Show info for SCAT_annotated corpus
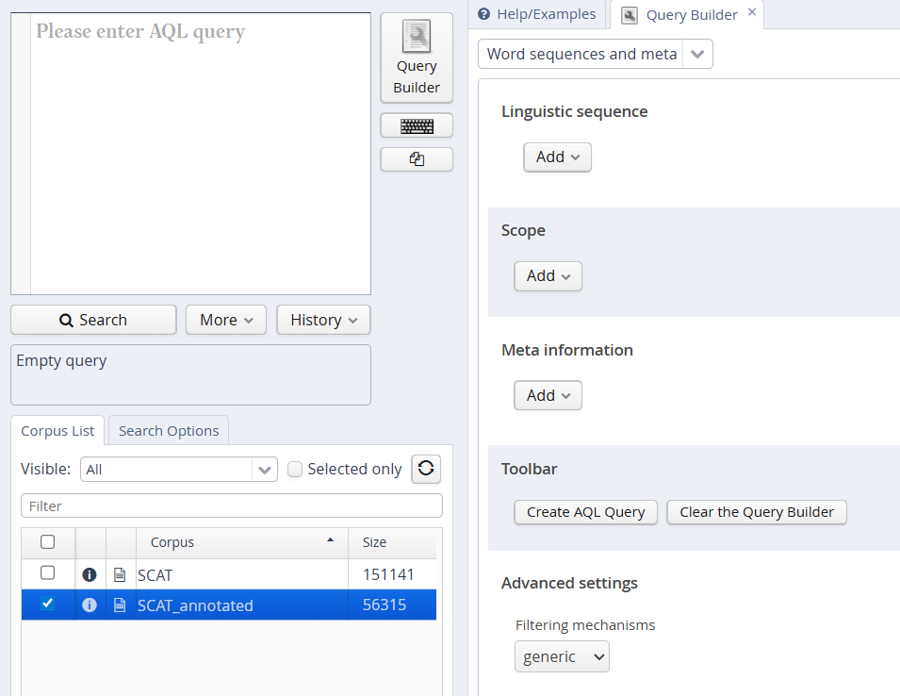900x696 pixels. tap(90, 605)
